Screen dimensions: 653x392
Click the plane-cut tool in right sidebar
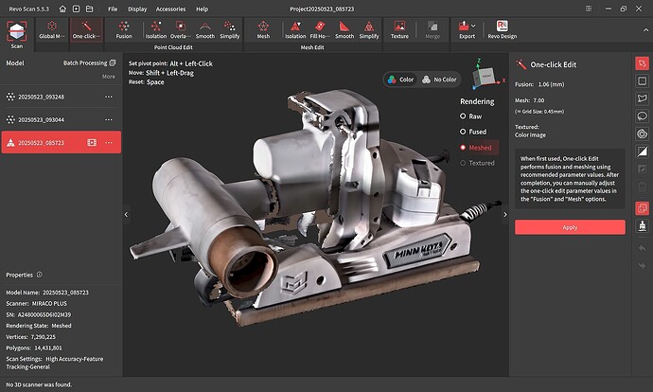(x=642, y=225)
